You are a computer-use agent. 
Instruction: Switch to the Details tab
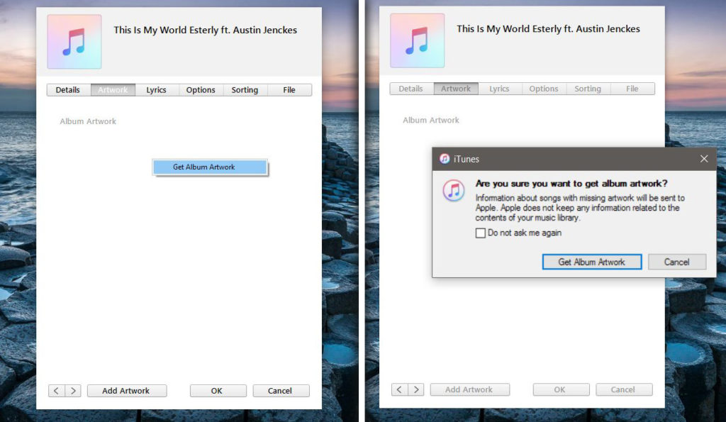tap(68, 89)
